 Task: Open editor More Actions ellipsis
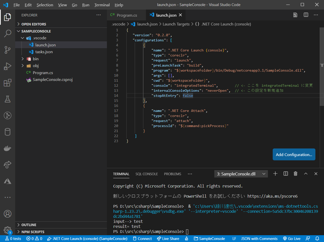pyautogui.click(x=316, y=15)
